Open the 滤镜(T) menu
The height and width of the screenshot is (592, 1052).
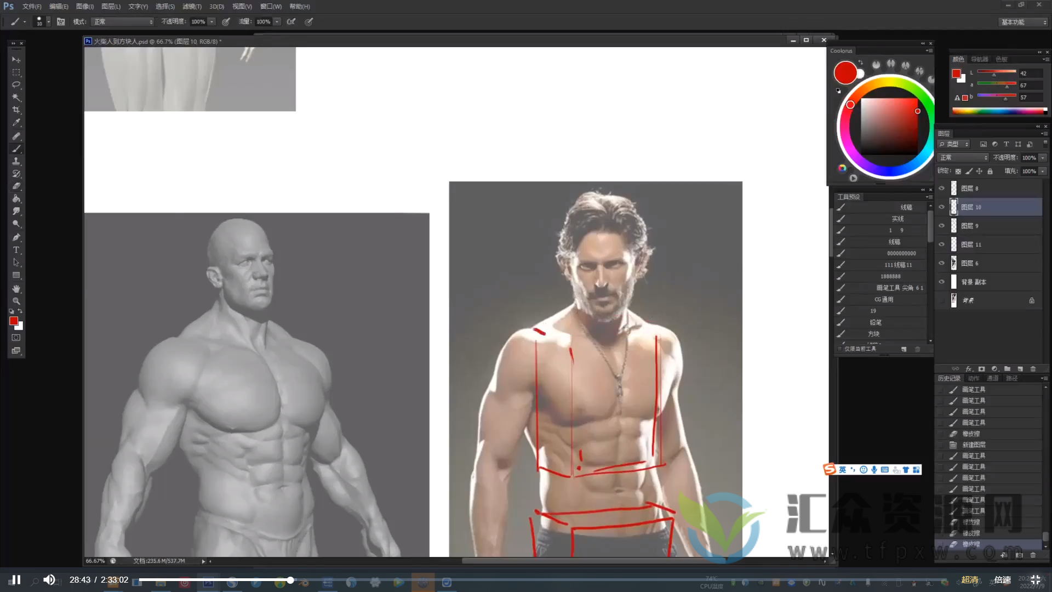pyautogui.click(x=192, y=7)
